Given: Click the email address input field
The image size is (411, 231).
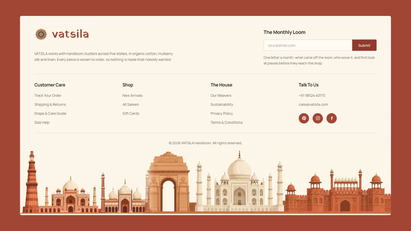Looking at the screenshot, I should coord(308,45).
